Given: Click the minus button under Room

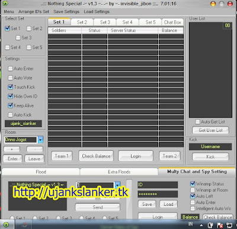Looking at the screenshot, I should pyautogui.click(x=35, y=149).
